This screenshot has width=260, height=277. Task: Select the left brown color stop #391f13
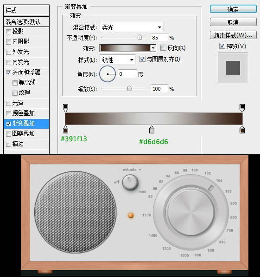pos(65,130)
